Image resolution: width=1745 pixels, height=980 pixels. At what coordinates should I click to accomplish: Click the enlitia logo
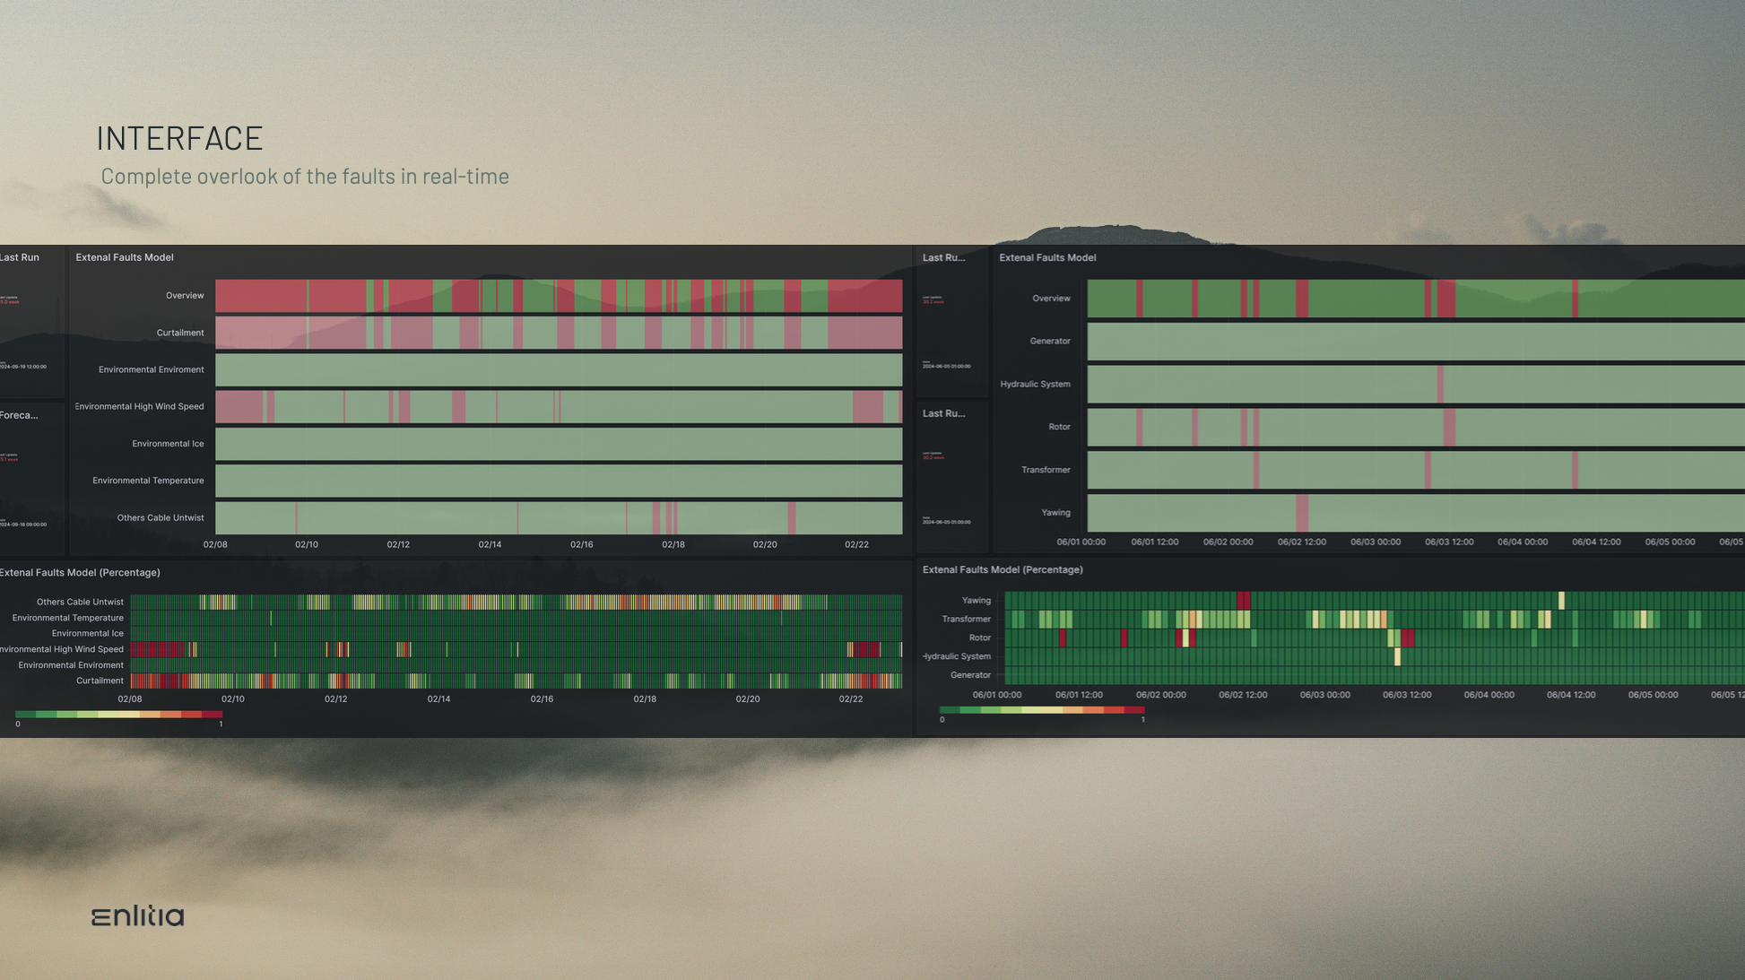(x=137, y=915)
